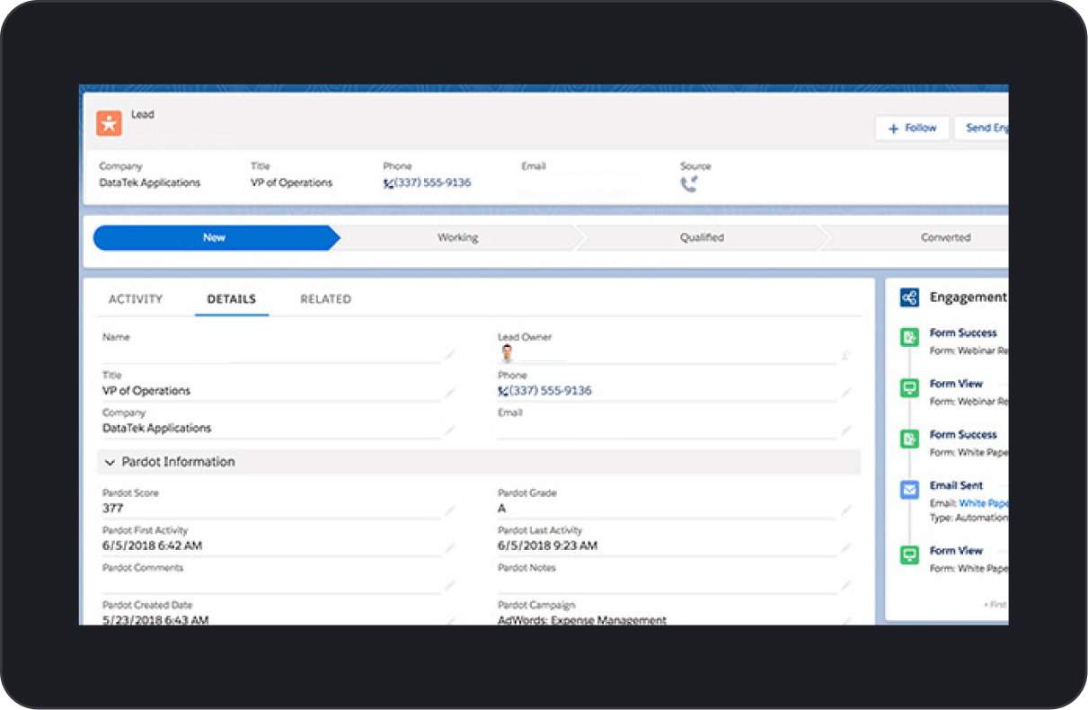Select the Qualified stage chevron
This screenshot has height=710, width=1088.
tap(702, 236)
